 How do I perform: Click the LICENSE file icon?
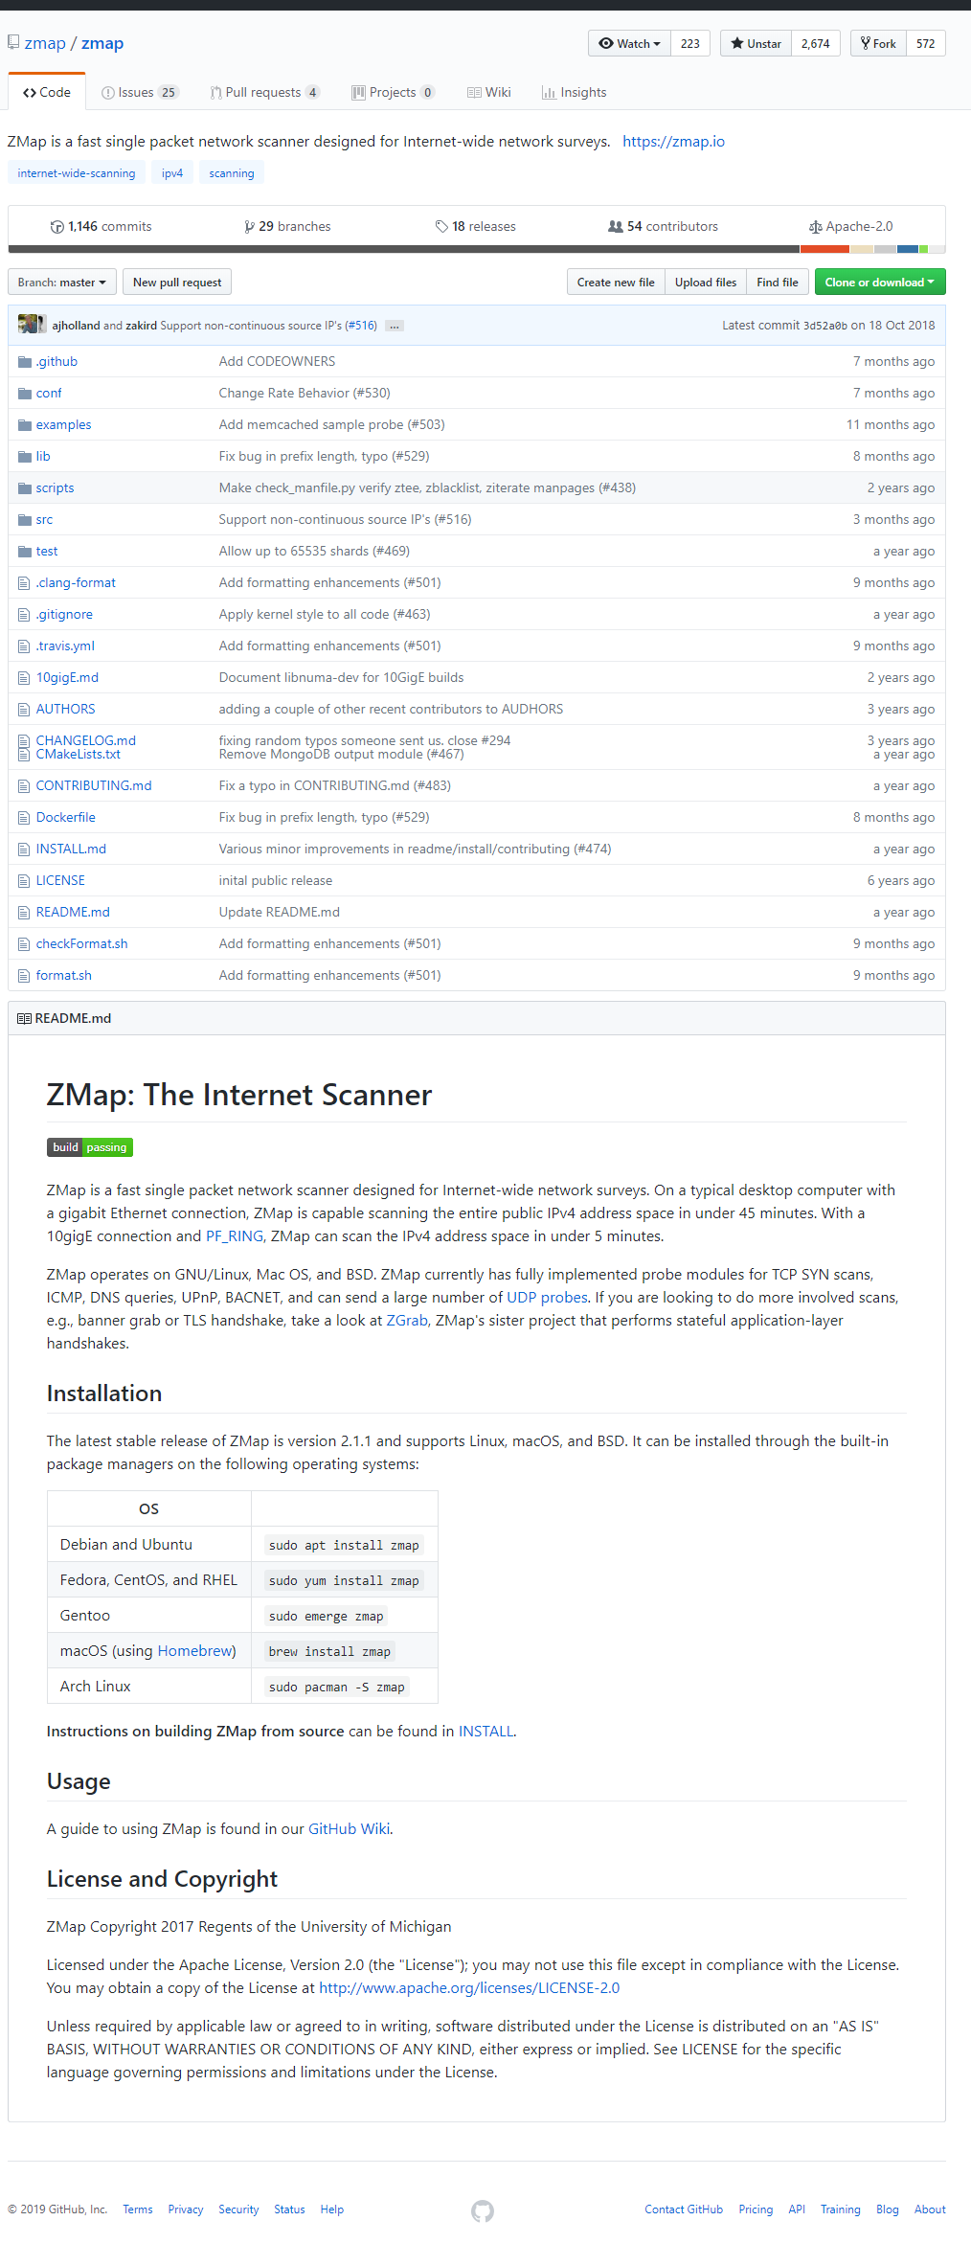[x=25, y=881]
